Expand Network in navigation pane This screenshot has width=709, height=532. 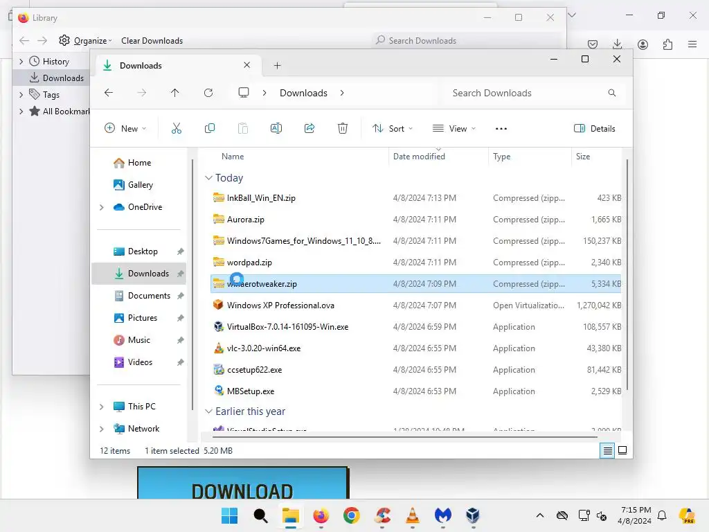tap(102, 429)
